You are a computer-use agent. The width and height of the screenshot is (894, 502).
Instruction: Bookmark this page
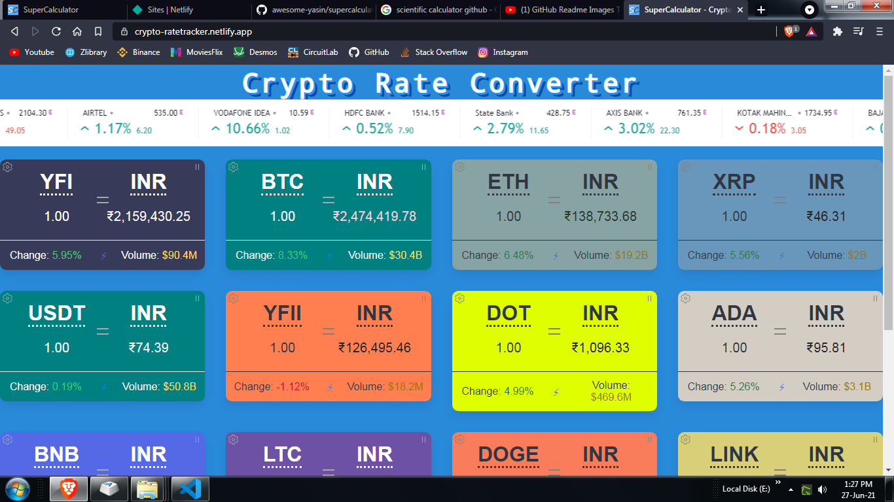tap(98, 31)
